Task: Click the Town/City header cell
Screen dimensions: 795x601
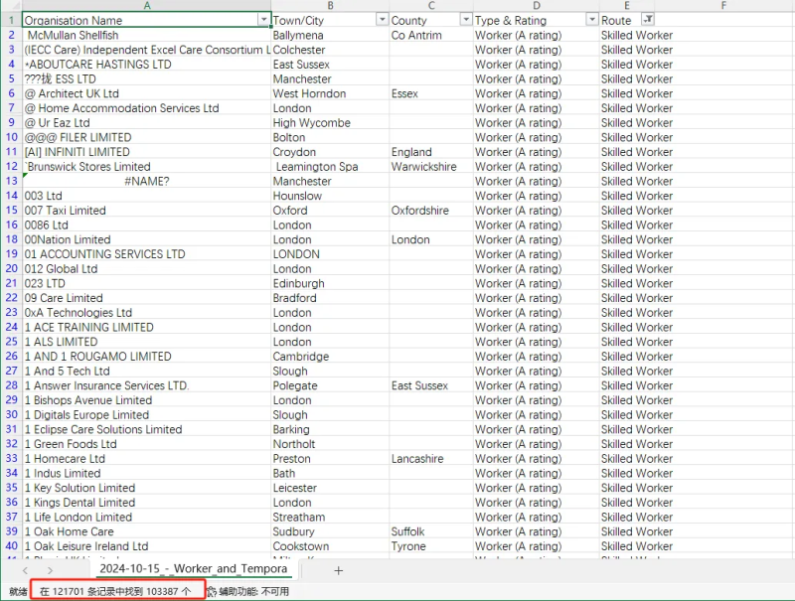Action: coord(330,20)
